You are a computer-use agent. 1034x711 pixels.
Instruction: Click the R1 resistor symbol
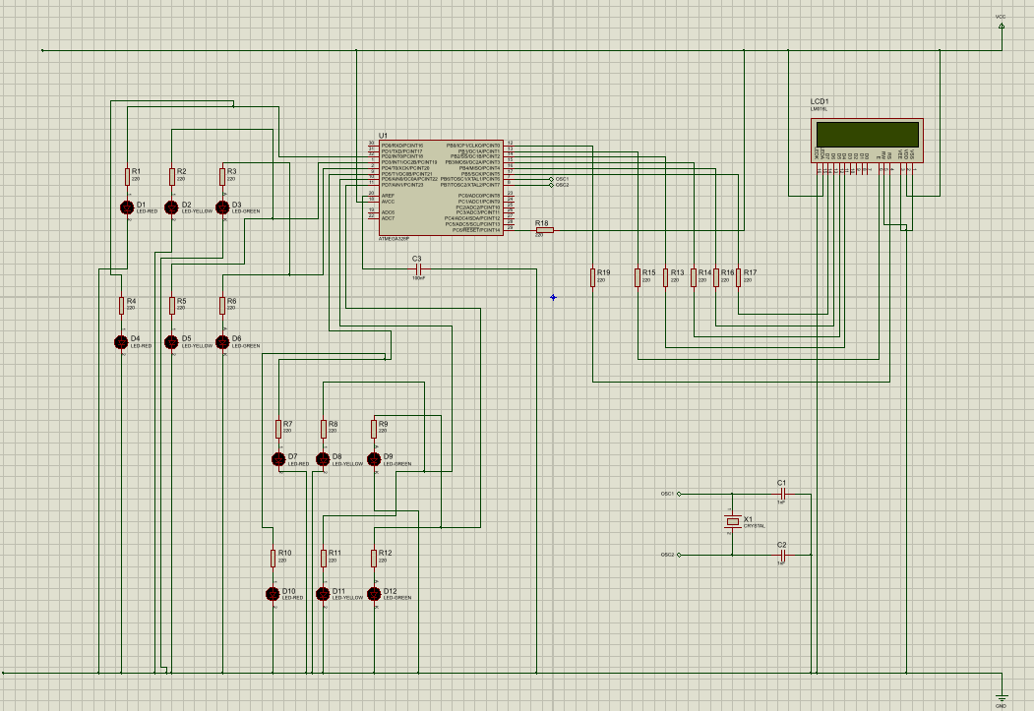127,177
